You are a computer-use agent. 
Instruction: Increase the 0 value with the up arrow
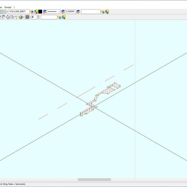coord(38,16)
